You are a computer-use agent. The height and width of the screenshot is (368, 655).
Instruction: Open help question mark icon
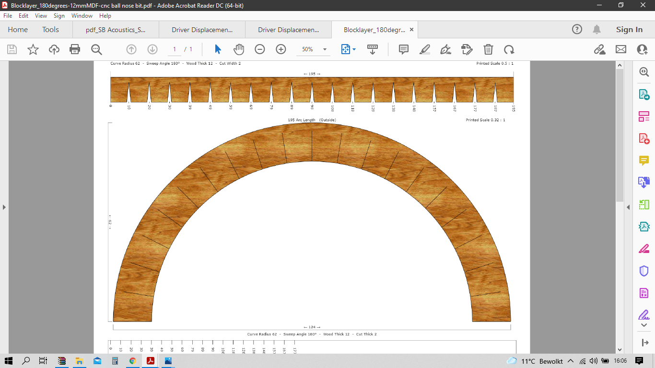pos(577,30)
